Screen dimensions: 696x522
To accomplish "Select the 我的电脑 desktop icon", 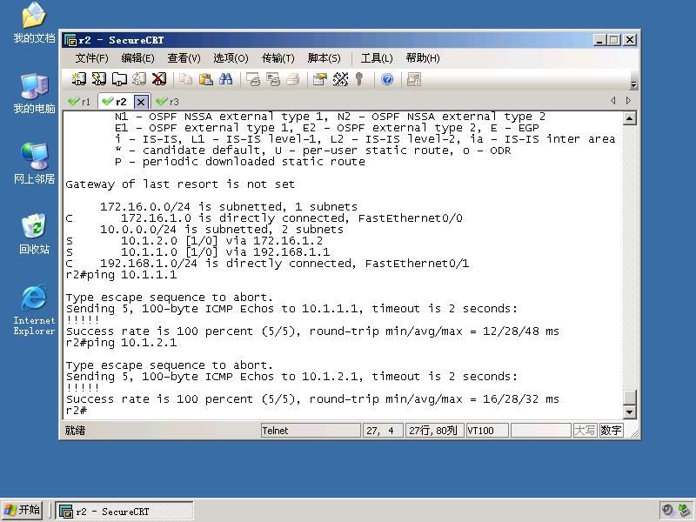I will 34,94.
